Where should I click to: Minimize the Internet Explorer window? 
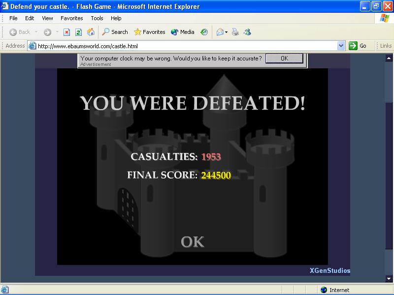pyautogui.click(x=365, y=6)
